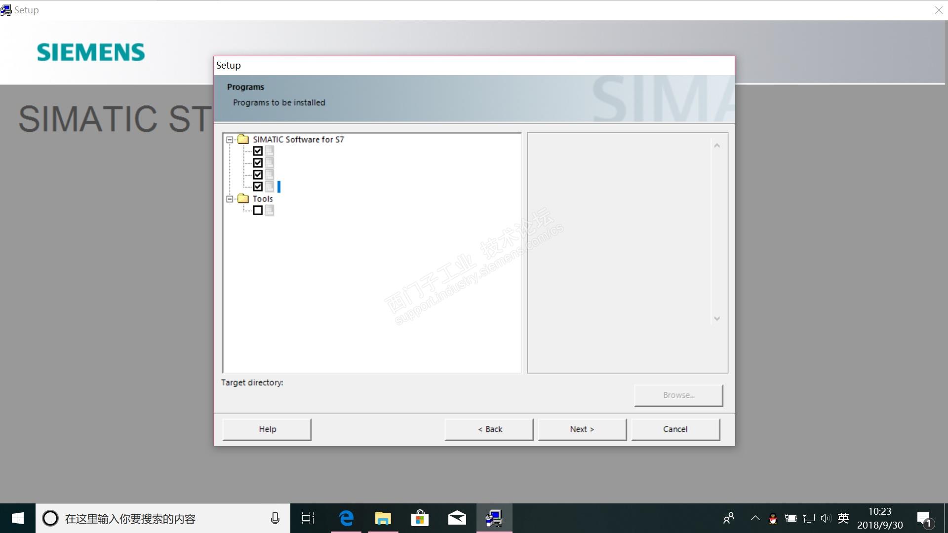This screenshot has width=948, height=533.
Task: Select SIMATIC Software for S7 folder
Action: click(x=298, y=140)
